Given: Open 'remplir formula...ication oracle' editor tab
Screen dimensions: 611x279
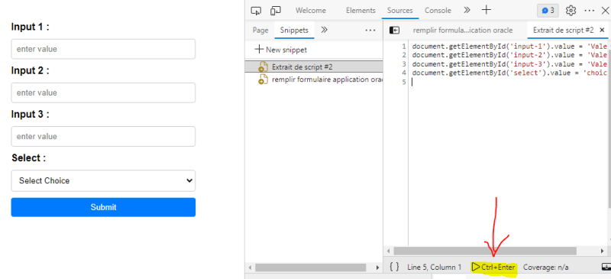Looking at the screenshot, I should click(x=463, y=30).
